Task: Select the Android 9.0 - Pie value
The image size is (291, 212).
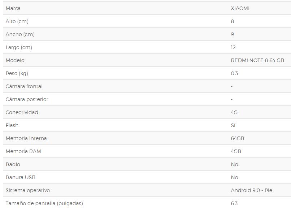Action: coord(252,190)
